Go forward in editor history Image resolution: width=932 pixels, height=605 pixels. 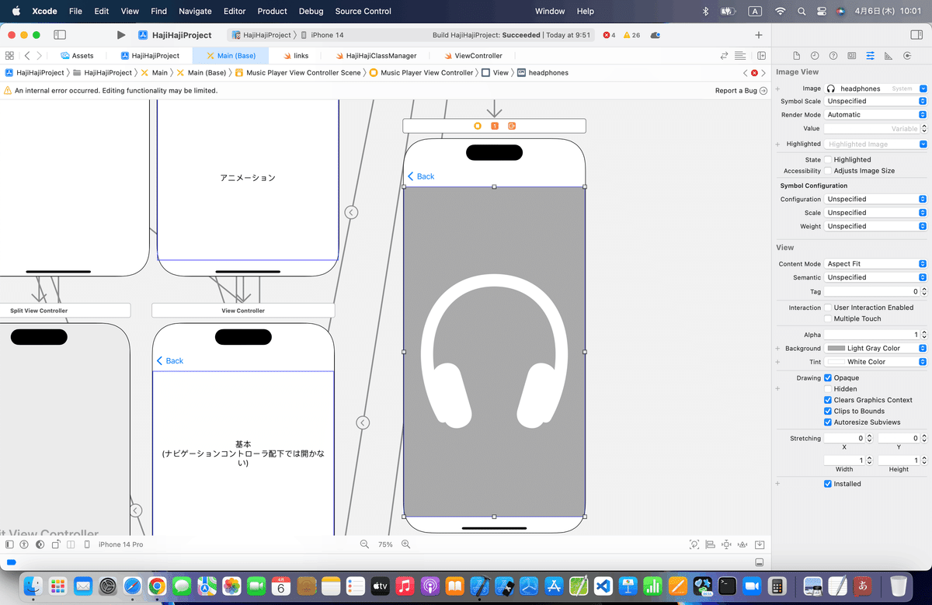[x=40, y=56]
